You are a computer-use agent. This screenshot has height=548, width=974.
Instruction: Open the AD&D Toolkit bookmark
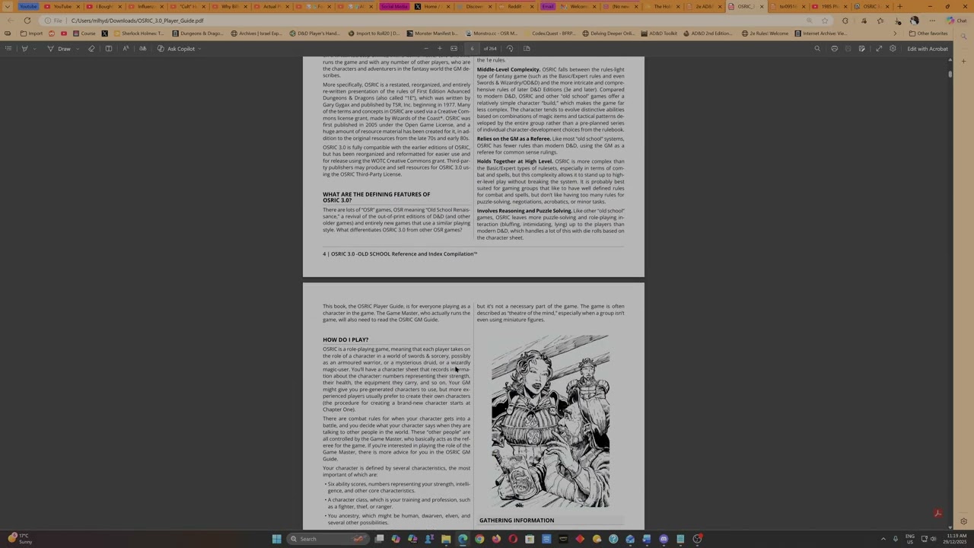tap(658, 33)
